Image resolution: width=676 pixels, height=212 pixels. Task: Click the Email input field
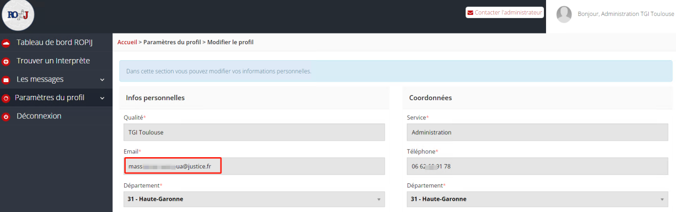pos(254,166)
